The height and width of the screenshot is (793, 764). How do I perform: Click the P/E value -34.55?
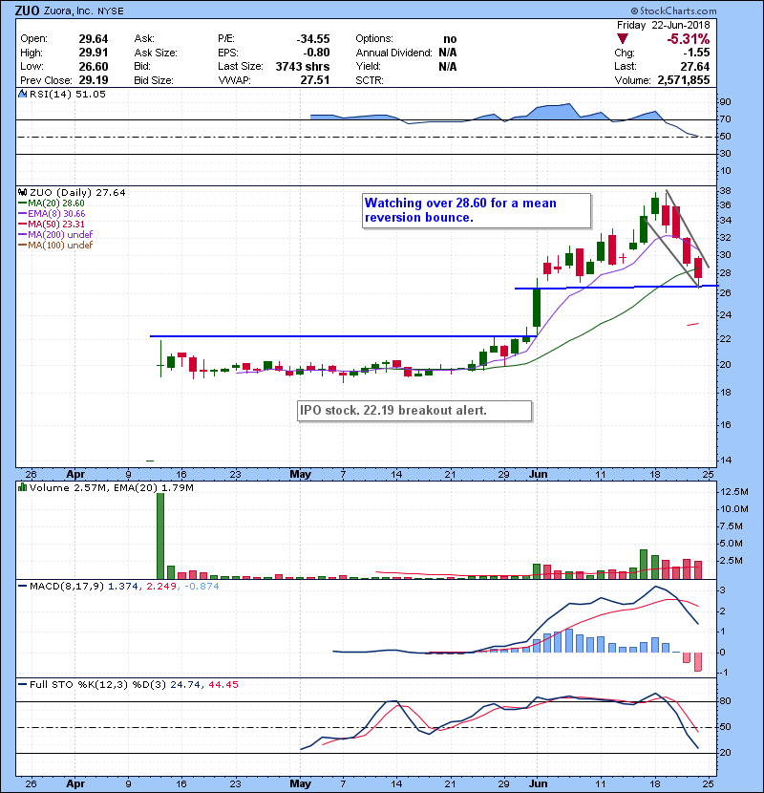[x=313, y=39]
